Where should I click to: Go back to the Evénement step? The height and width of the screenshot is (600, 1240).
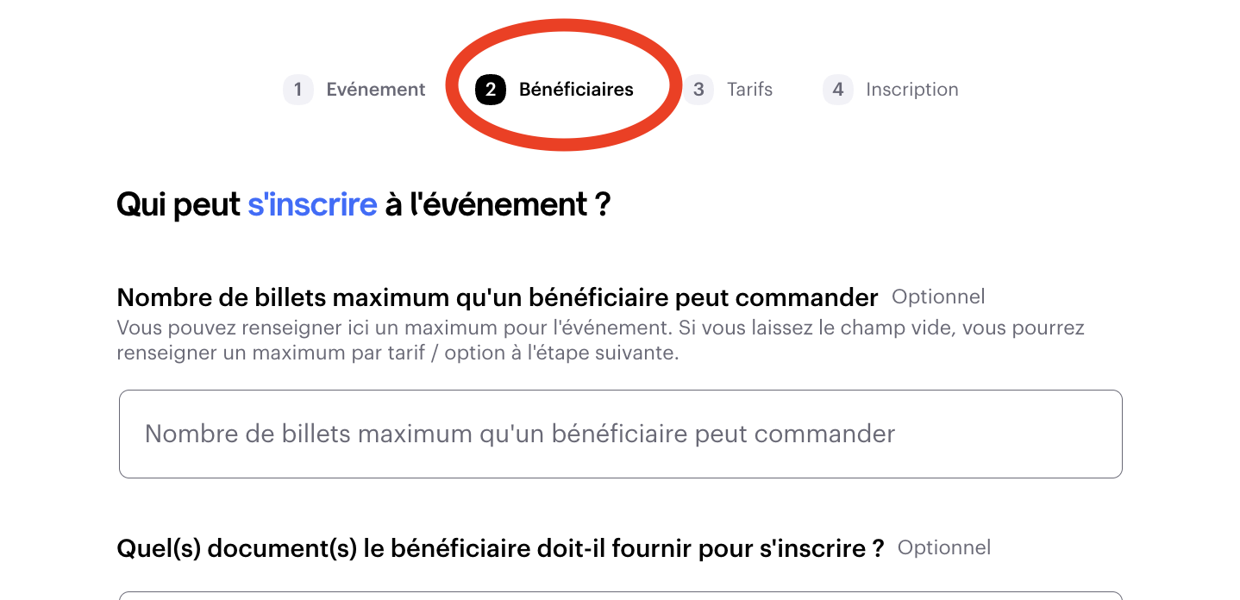(x=375, y=90)
